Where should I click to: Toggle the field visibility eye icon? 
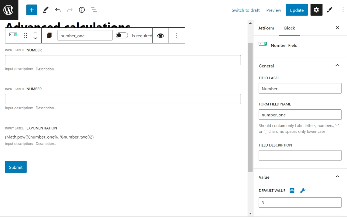(x=160, y=35)
